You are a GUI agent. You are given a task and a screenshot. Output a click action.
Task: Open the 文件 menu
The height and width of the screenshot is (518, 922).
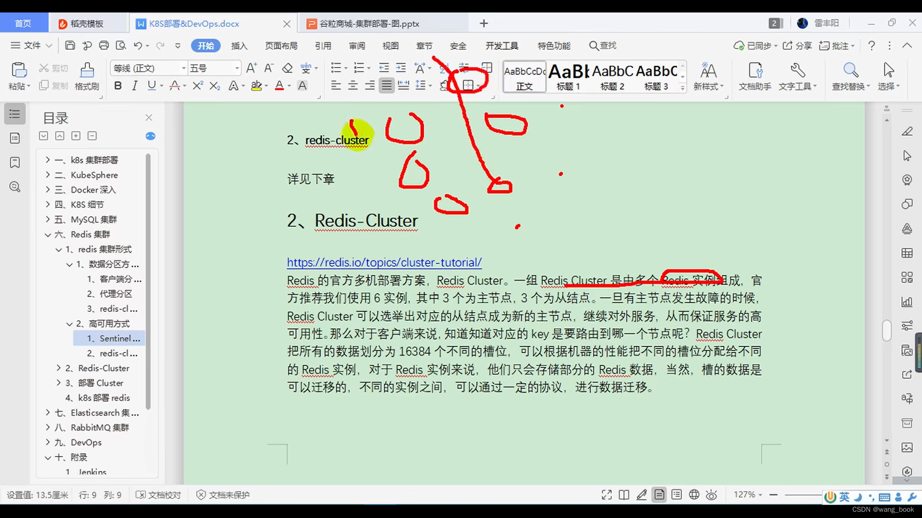click(x=32, y=46)
